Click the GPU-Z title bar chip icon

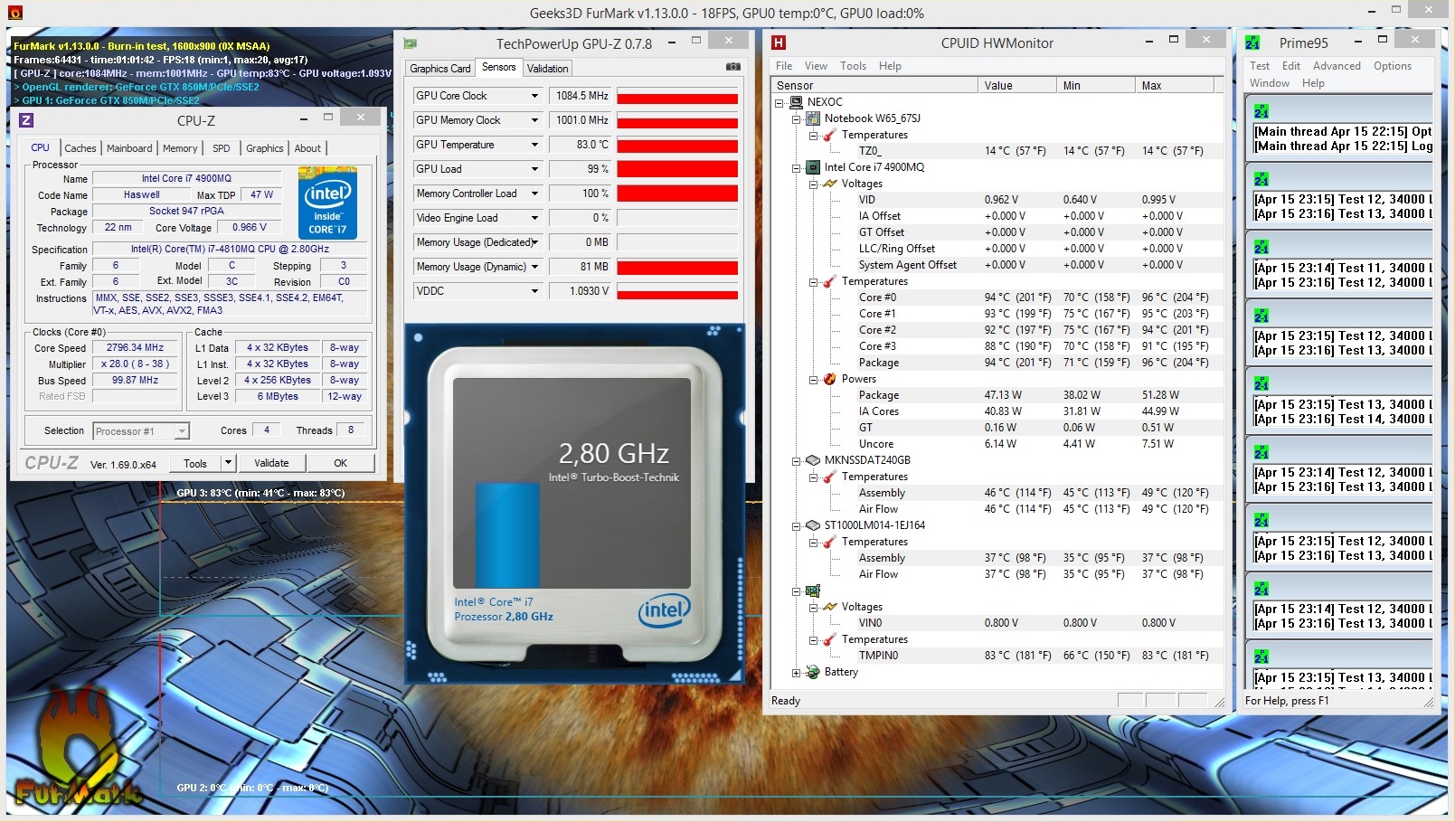[411, 43]
